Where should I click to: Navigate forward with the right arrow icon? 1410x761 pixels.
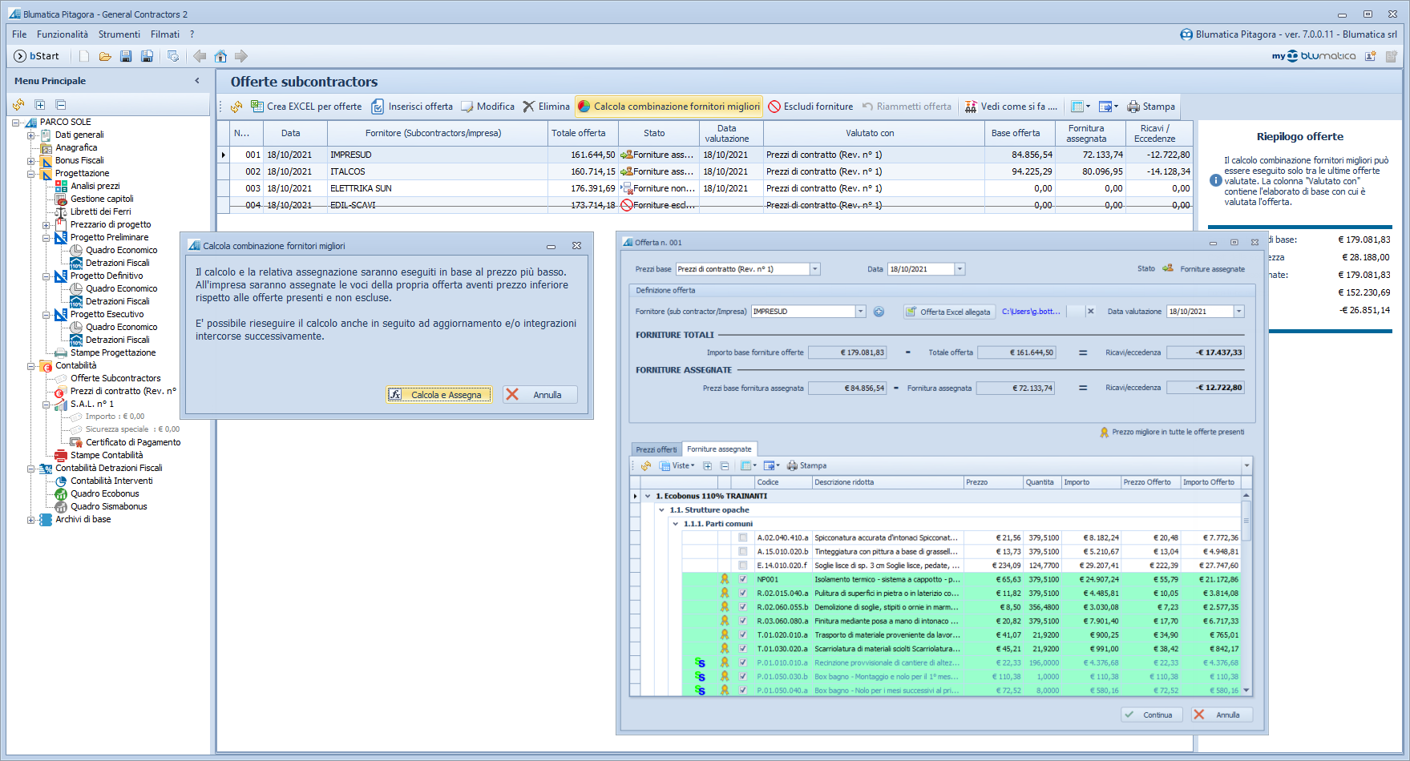241,56
